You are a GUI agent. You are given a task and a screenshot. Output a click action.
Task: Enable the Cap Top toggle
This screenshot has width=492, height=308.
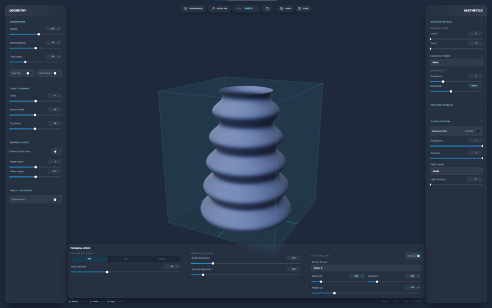28,73
